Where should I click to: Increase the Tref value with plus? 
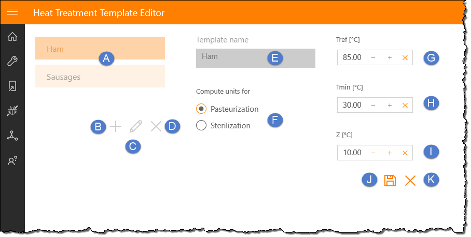pyautogui.click(x=390, y=57)
